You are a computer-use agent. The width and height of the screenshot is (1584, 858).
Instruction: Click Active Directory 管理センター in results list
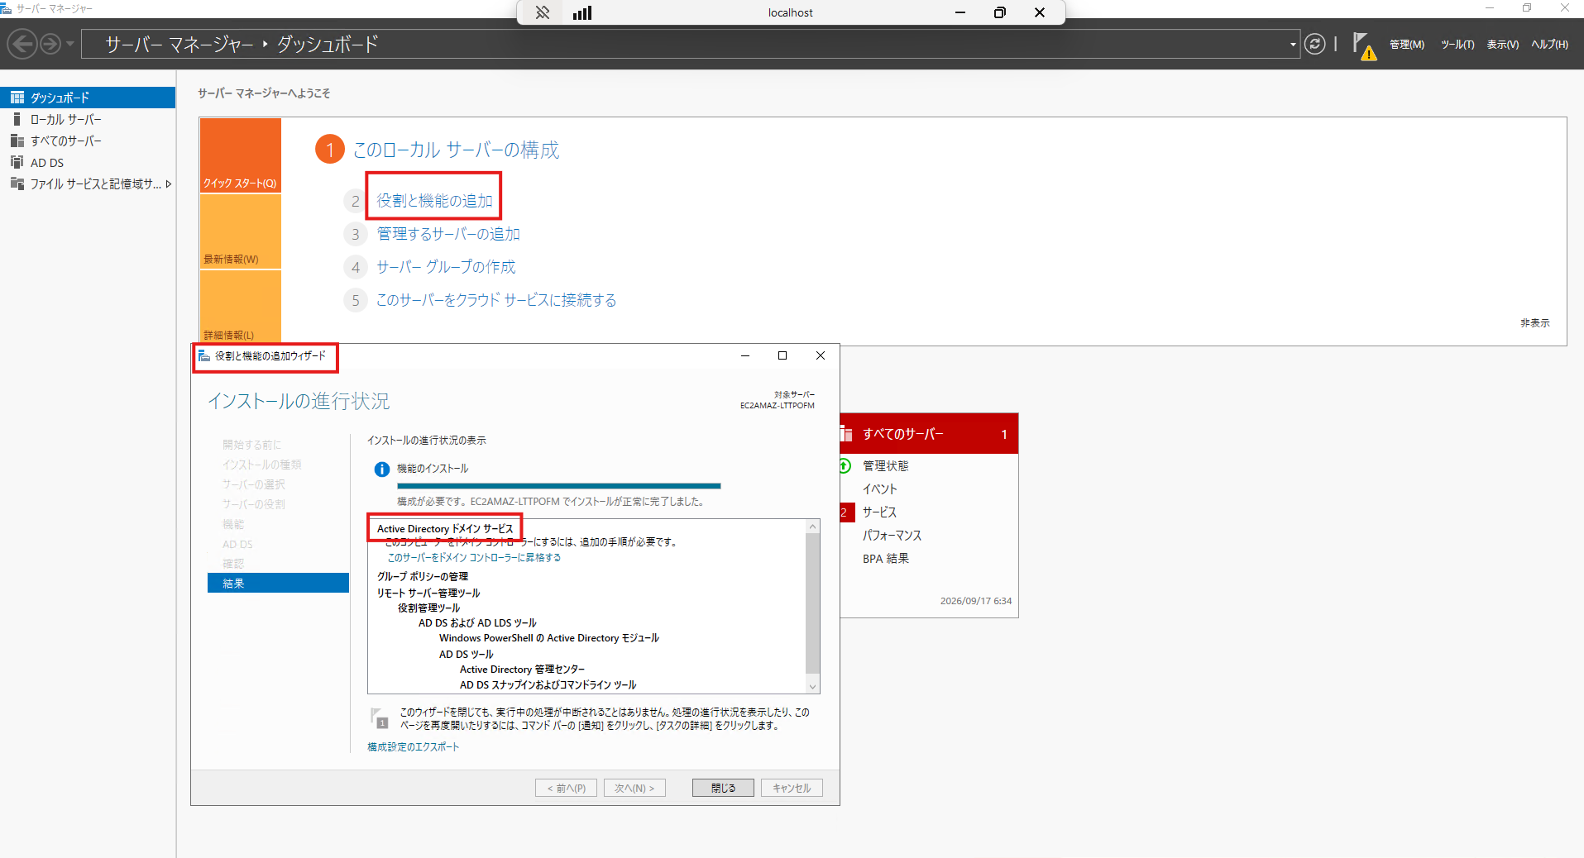click(522, 670)
